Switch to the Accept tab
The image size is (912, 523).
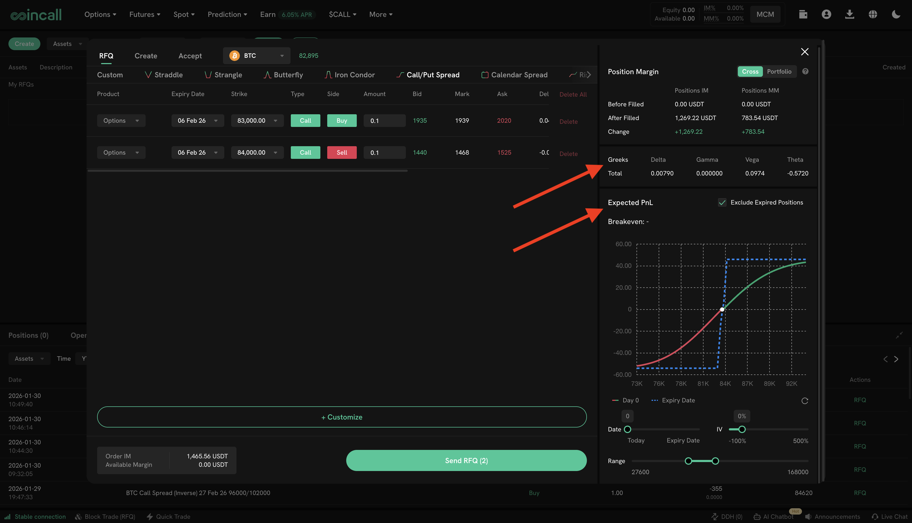(190, 56)
